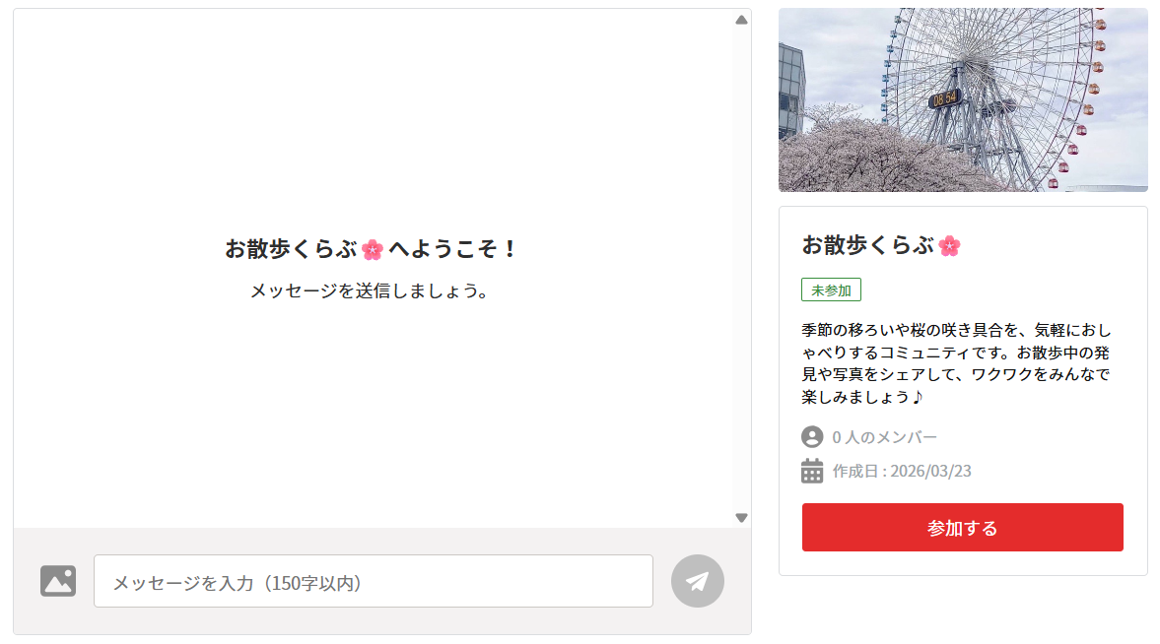Click the member person icon

(x=812, y=437)
